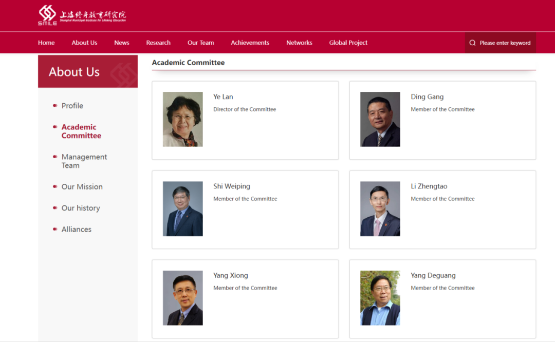This screenshot has height=342, width=555.
Task: Open Shi Weiping's portrait thumbnail
Action: (182, 208)
